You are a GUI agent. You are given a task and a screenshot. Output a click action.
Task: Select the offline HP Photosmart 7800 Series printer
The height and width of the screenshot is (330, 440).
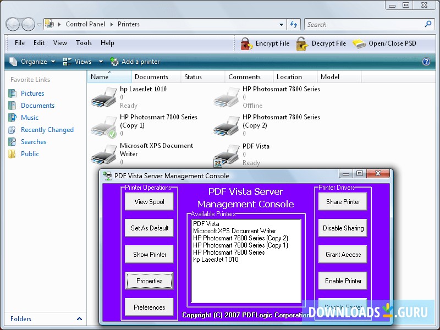[x=227, y=97]
